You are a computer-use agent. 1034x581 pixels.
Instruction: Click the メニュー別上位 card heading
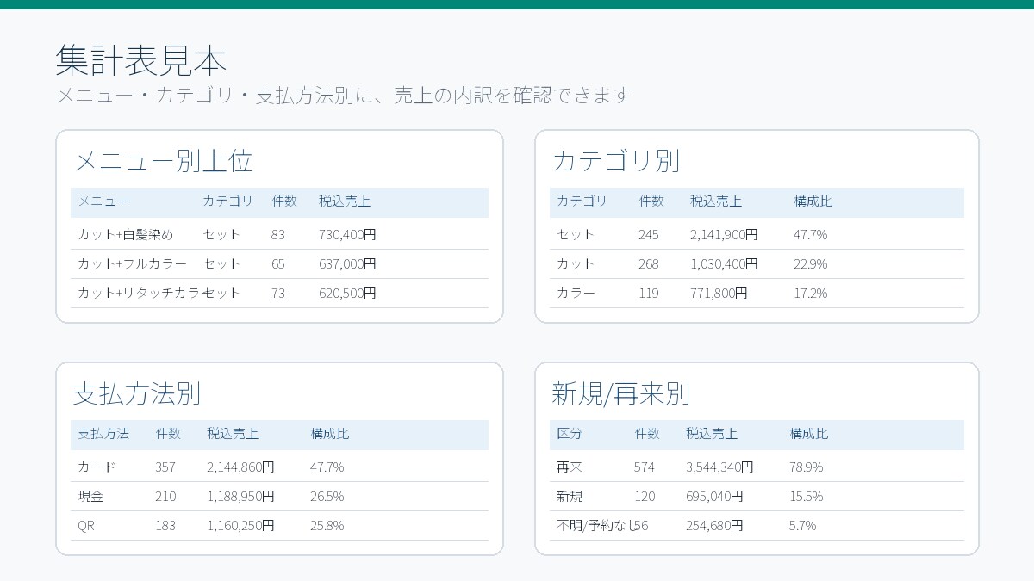(x=164, y=161)
